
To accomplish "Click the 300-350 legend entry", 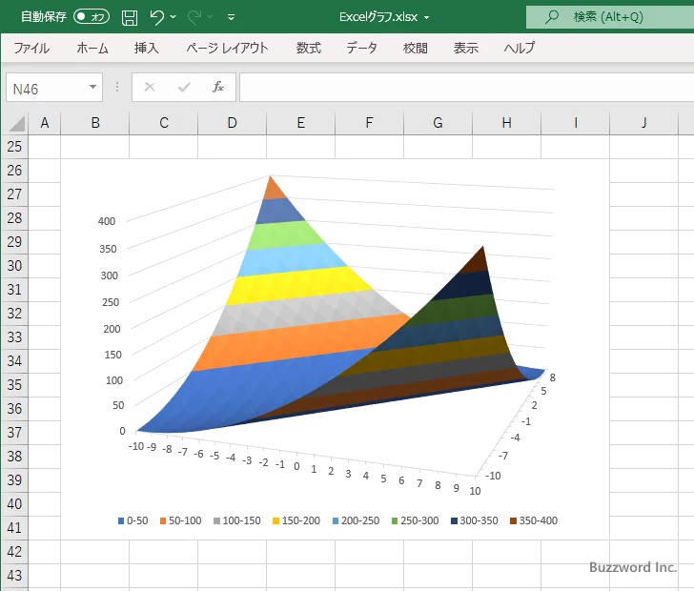I will coord(475,520).
